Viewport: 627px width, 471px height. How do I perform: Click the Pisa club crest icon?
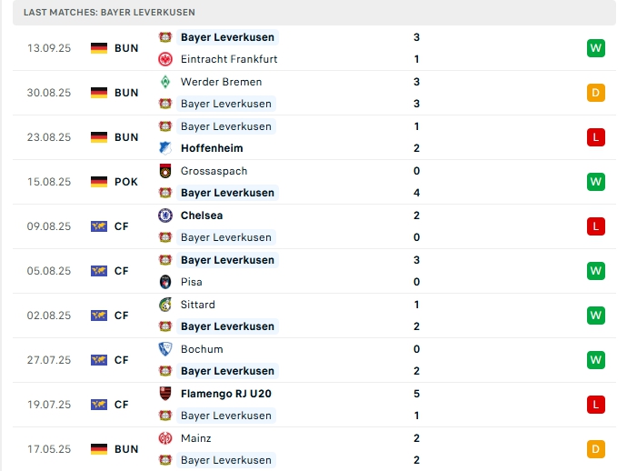coord(165,282)
